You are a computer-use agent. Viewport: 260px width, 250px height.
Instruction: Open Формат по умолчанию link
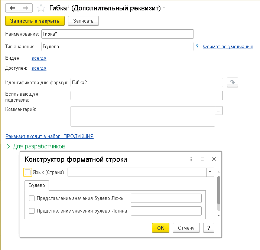(228, 47)
